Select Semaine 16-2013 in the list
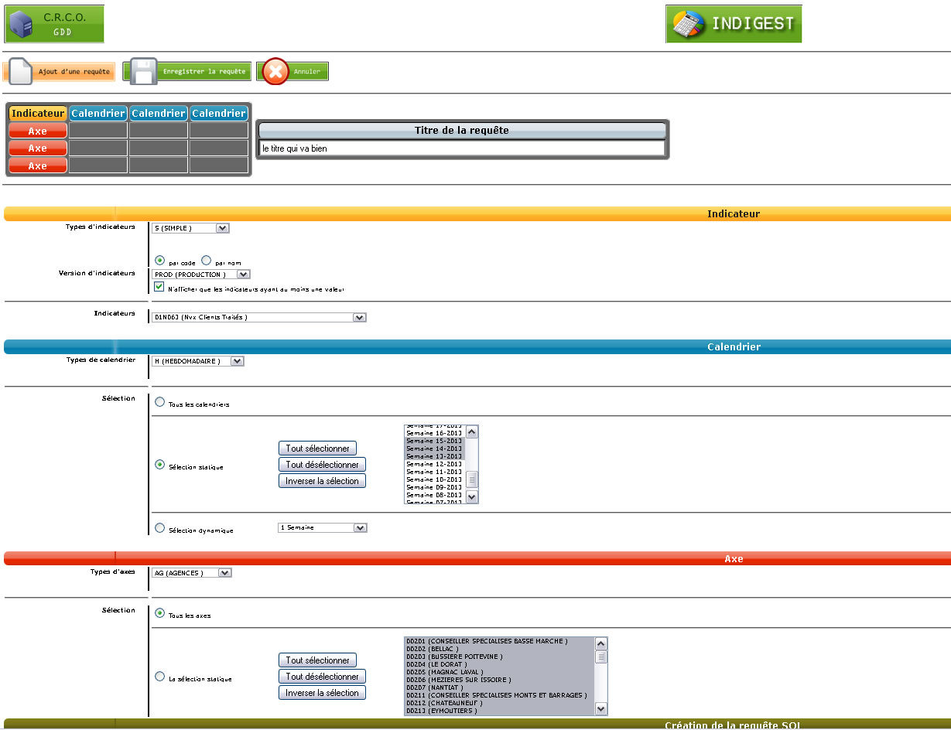The image size is (951, 730). point(434,433)
